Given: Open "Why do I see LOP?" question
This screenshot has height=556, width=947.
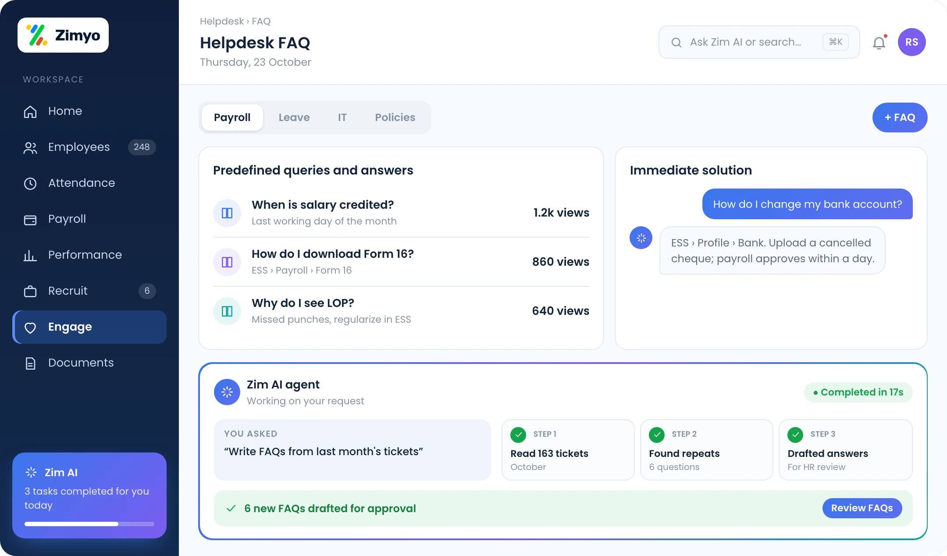Looking at the screenshot, I should pos(303,303).
